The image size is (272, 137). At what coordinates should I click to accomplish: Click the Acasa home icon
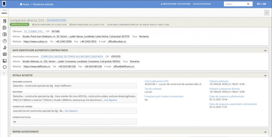pos(21,4)
